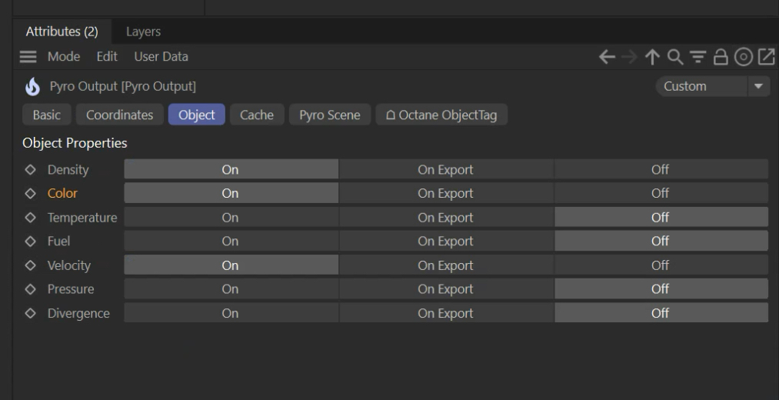Viewport: 779px width, 400px height.
Task: Click the Color animation diamond
Action: 31,194
